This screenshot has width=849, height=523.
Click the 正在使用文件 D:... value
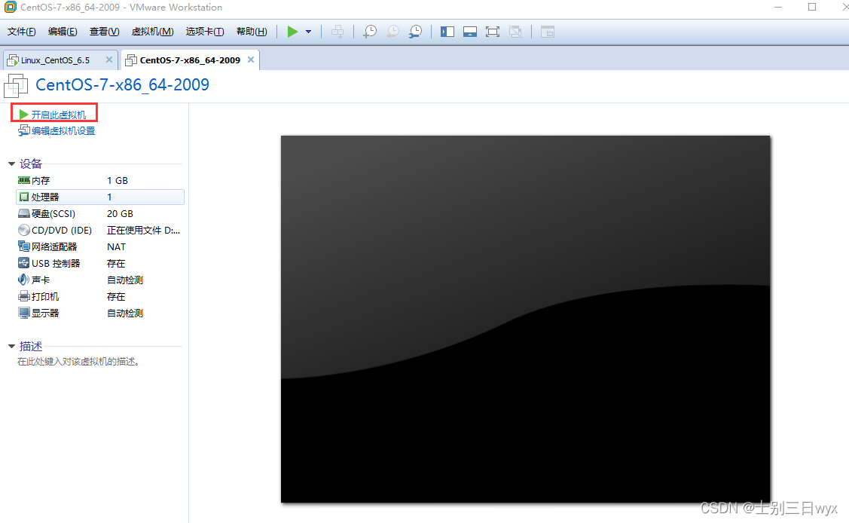(x=143, y=230)
